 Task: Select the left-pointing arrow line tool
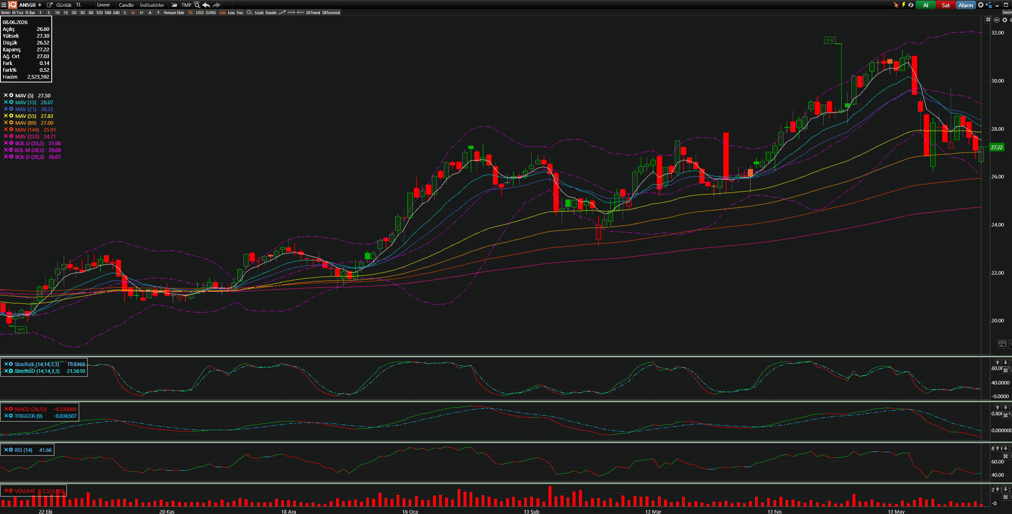(x=300, y=12)
